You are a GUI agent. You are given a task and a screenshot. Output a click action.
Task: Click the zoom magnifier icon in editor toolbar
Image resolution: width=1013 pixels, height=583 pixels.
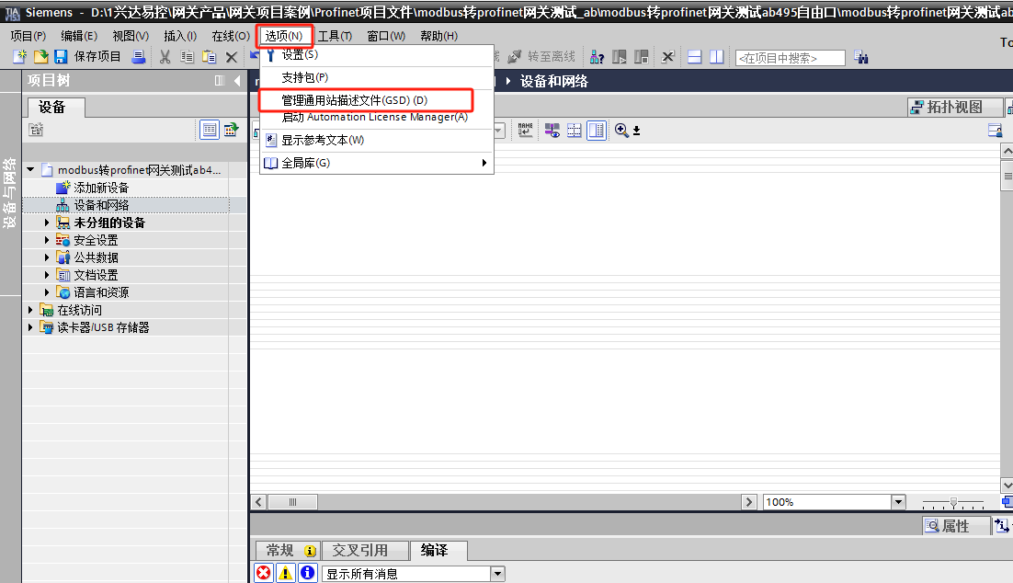coord(621,131)
